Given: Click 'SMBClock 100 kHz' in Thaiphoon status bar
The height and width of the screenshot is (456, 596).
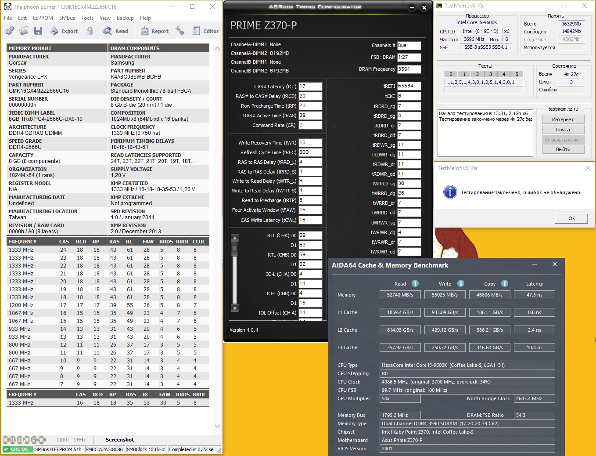Looking at the screenshot, I should pos(146,449).
